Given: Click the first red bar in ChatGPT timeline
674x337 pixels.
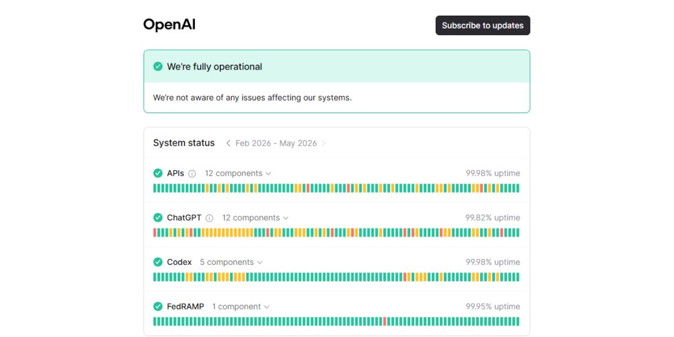Looking at the screenshot, I should [155, 233].
